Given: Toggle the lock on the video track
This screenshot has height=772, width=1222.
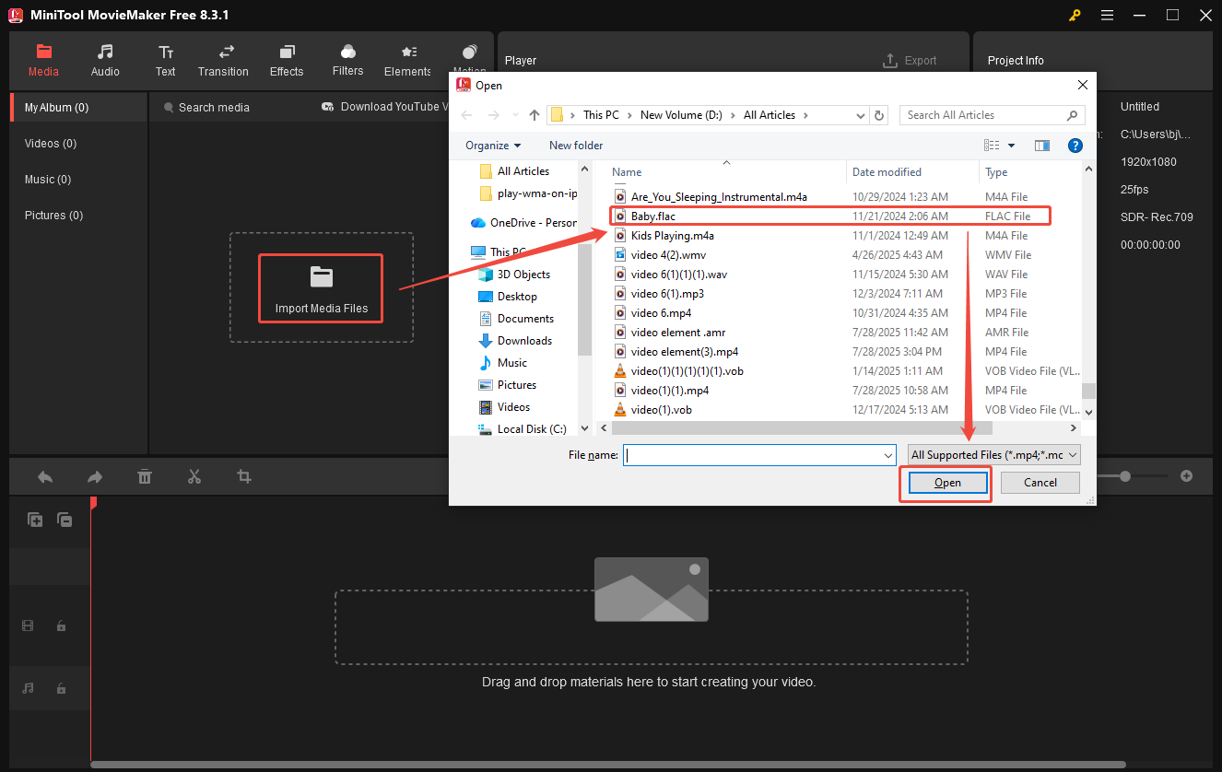Looking at the screenshot, I should point(61,626).
